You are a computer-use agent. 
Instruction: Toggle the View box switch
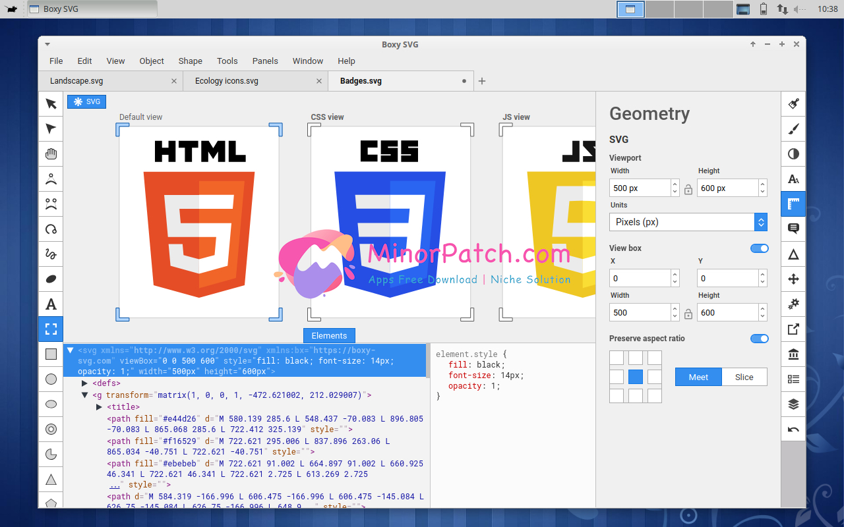click(x=760, y=248)
